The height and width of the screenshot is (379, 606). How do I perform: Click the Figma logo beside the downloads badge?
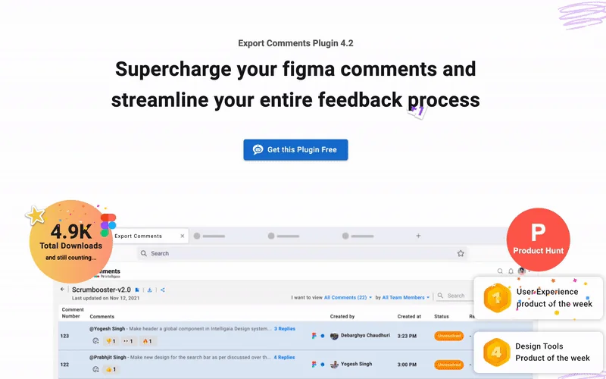pos(108,225)
